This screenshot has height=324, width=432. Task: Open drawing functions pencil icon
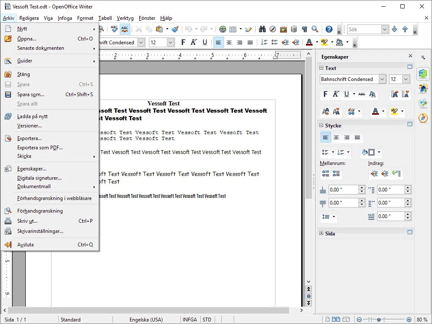point(248,29)
